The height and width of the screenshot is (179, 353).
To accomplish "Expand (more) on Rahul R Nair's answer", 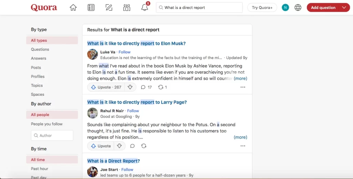I will 240,137.
